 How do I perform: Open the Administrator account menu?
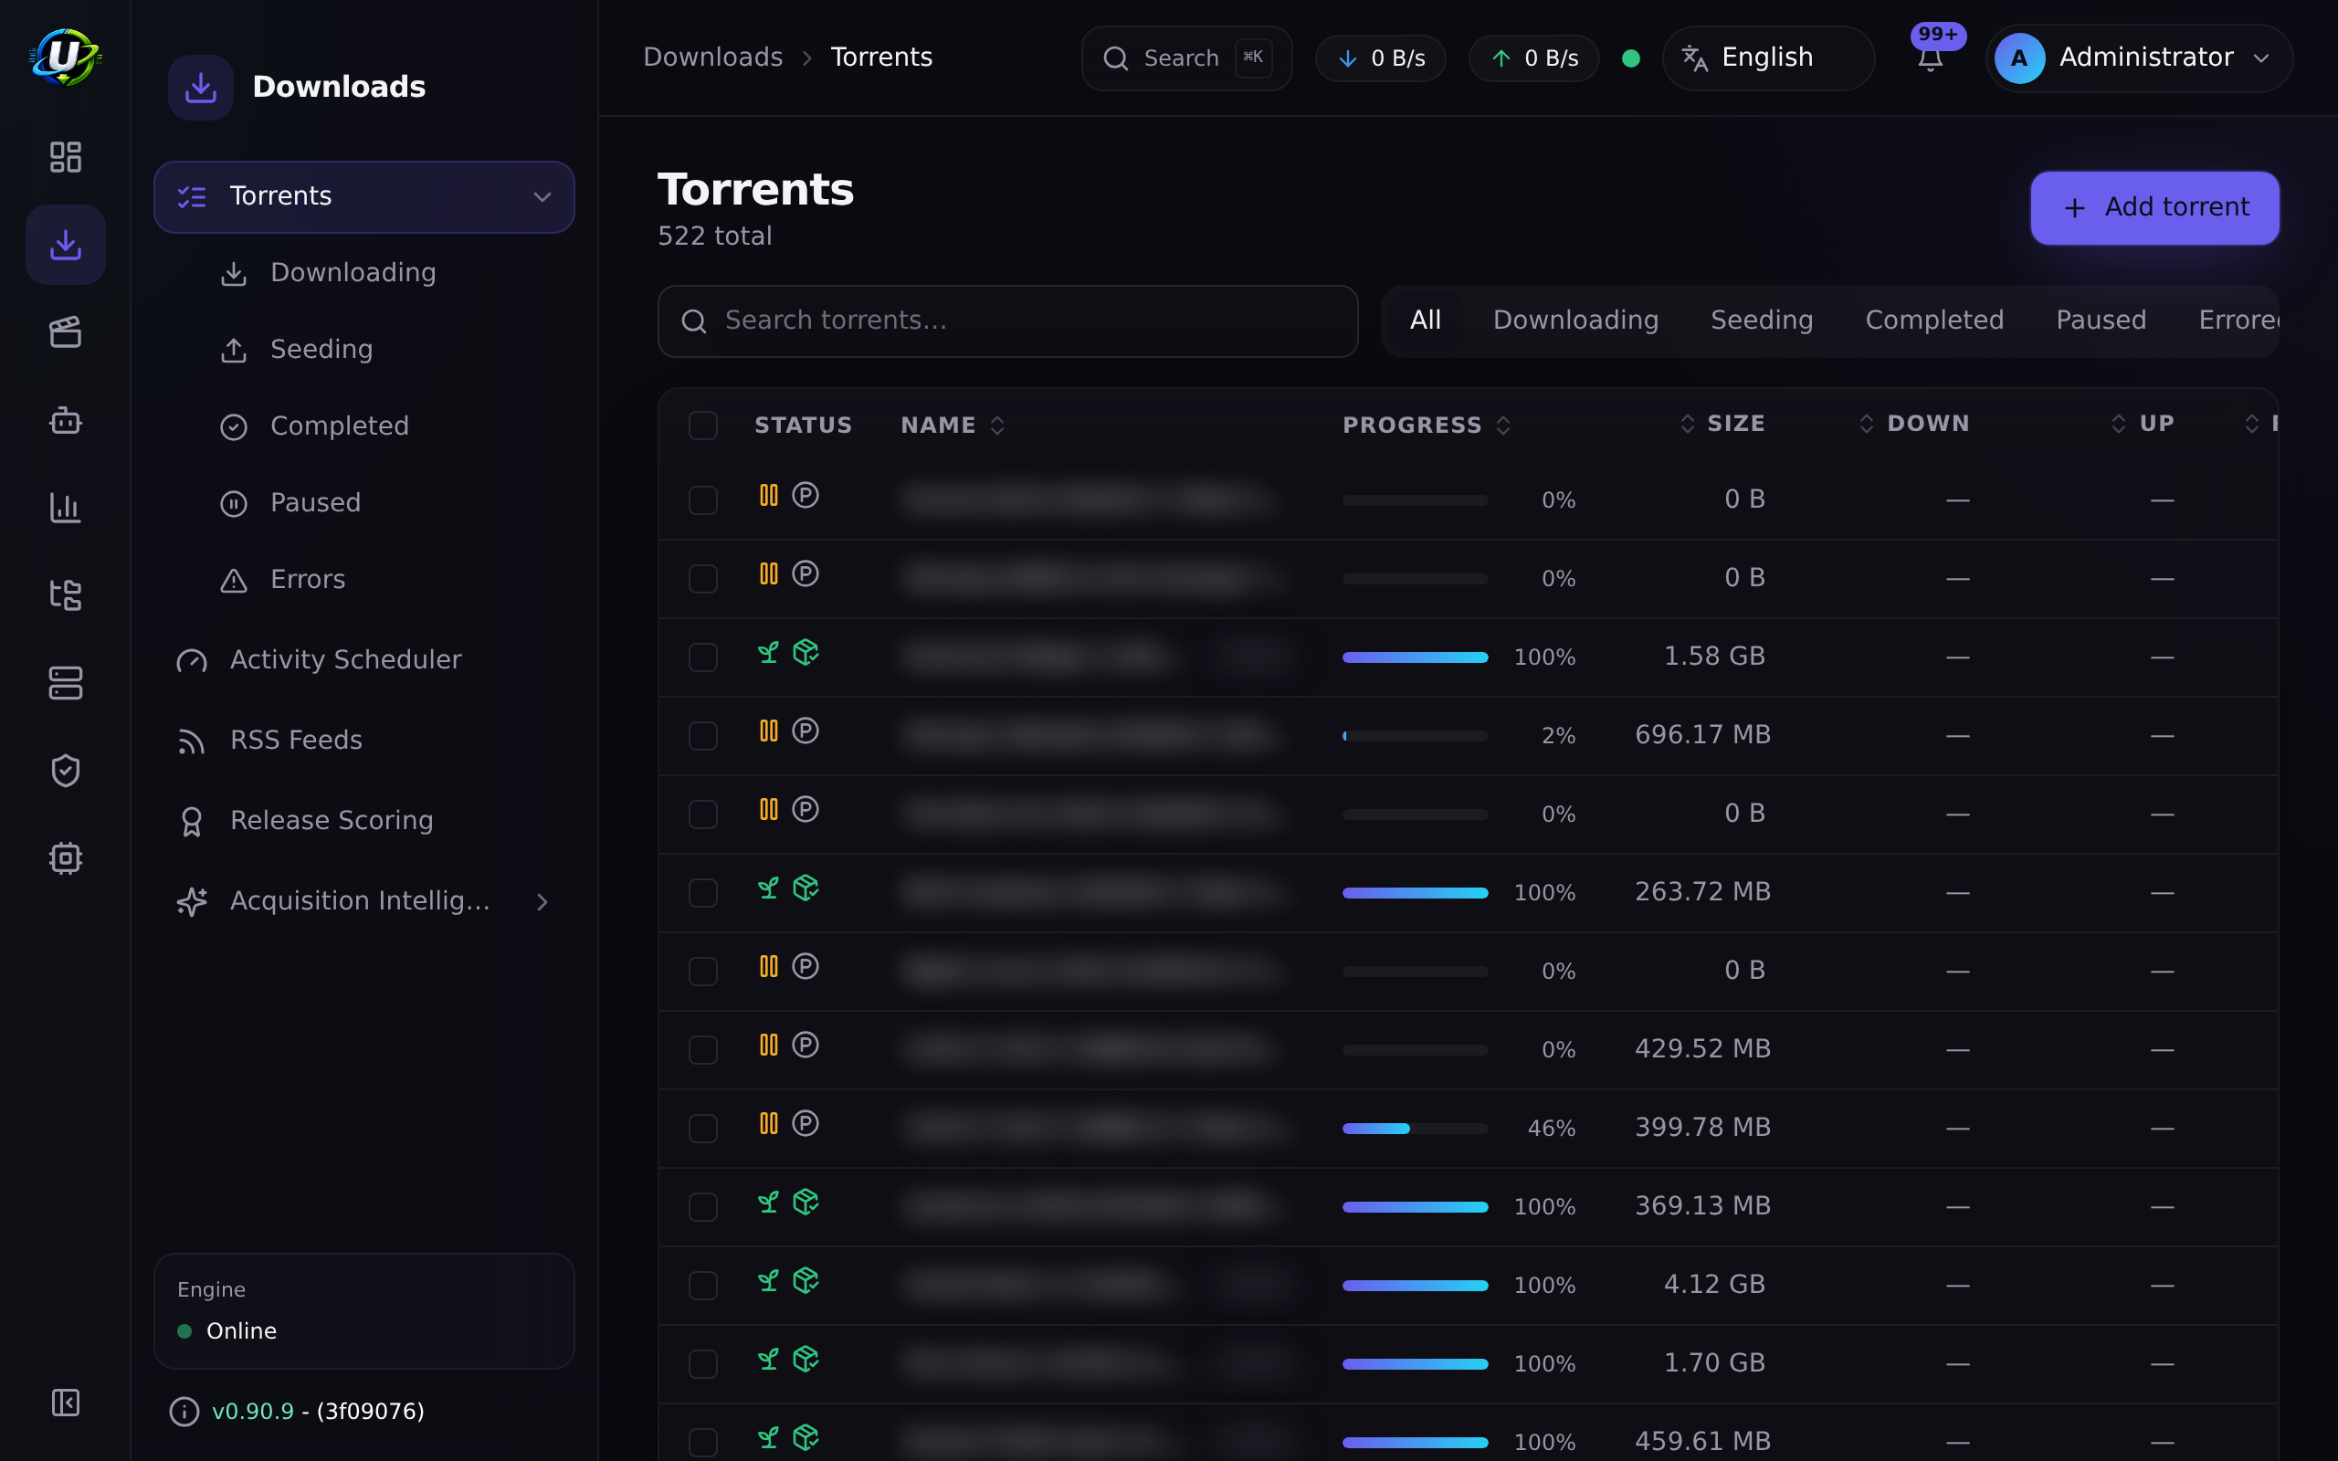2139,58
